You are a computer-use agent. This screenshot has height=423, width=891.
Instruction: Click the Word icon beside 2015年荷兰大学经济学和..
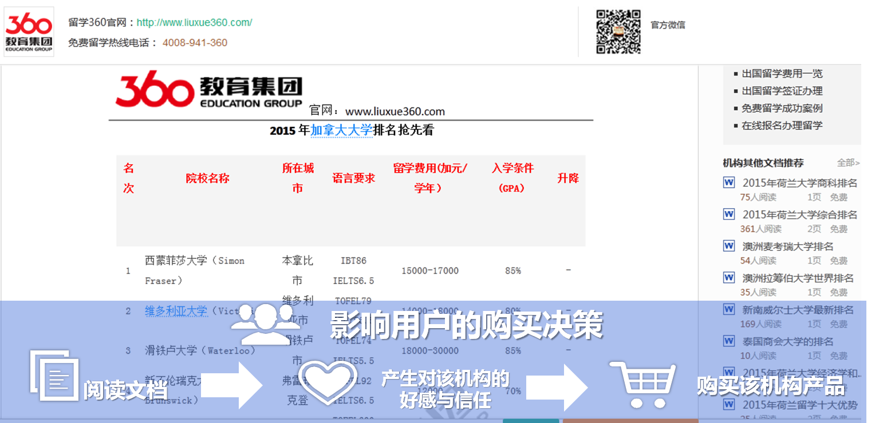pyautogui.click(x=729, y=373)
